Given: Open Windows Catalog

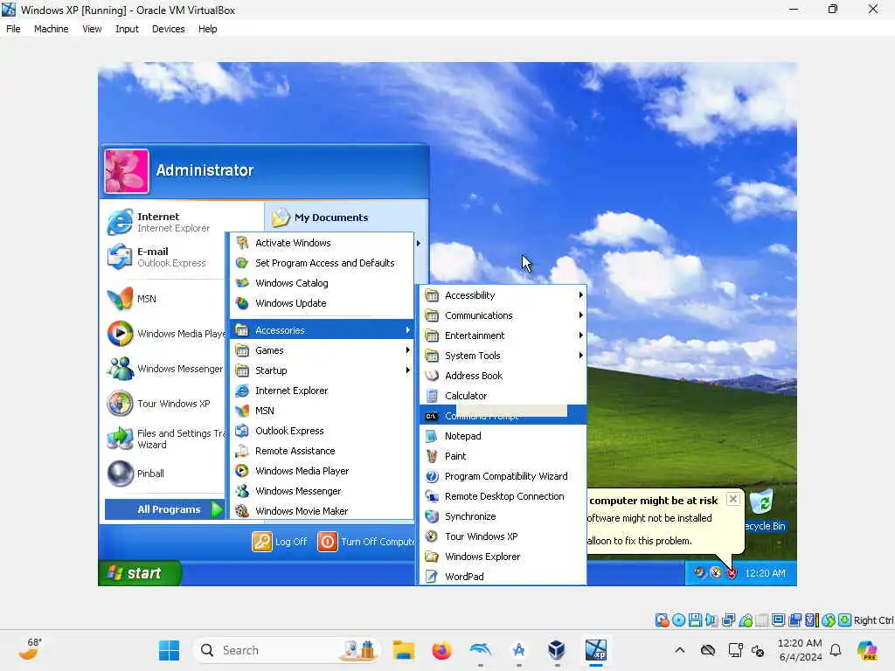Looking at the screenshot, I should click(322, 282).
